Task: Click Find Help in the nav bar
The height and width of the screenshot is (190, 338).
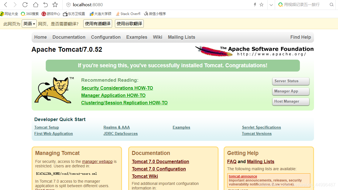Action: click(x=300, y=37)
